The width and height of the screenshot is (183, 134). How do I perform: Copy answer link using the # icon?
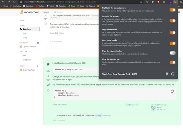(48, 64)
